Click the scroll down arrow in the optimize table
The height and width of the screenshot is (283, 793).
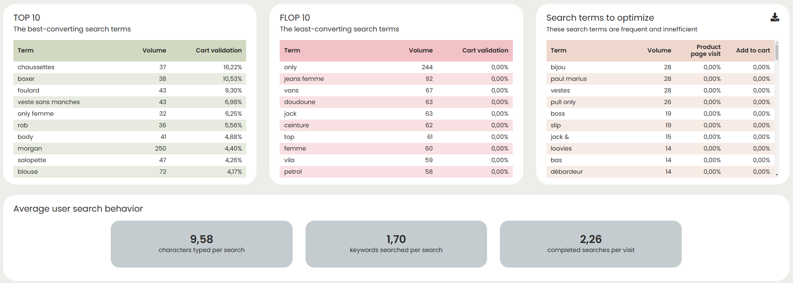click(x=777, y=175)
